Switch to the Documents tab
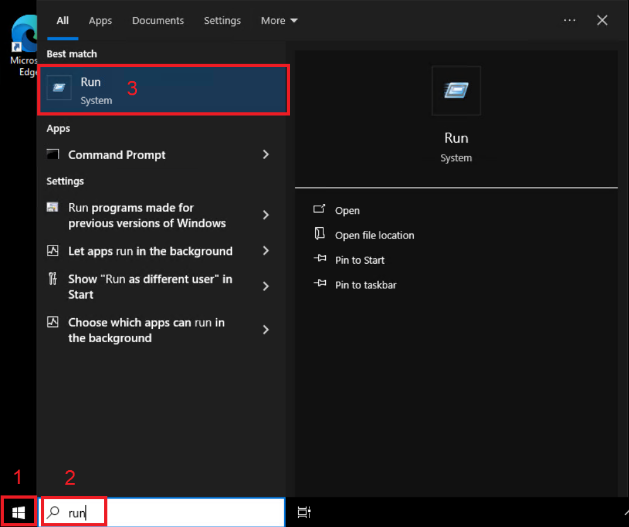Image resolution: width=629 pixels, height=527 pixels. pos(158,21)
